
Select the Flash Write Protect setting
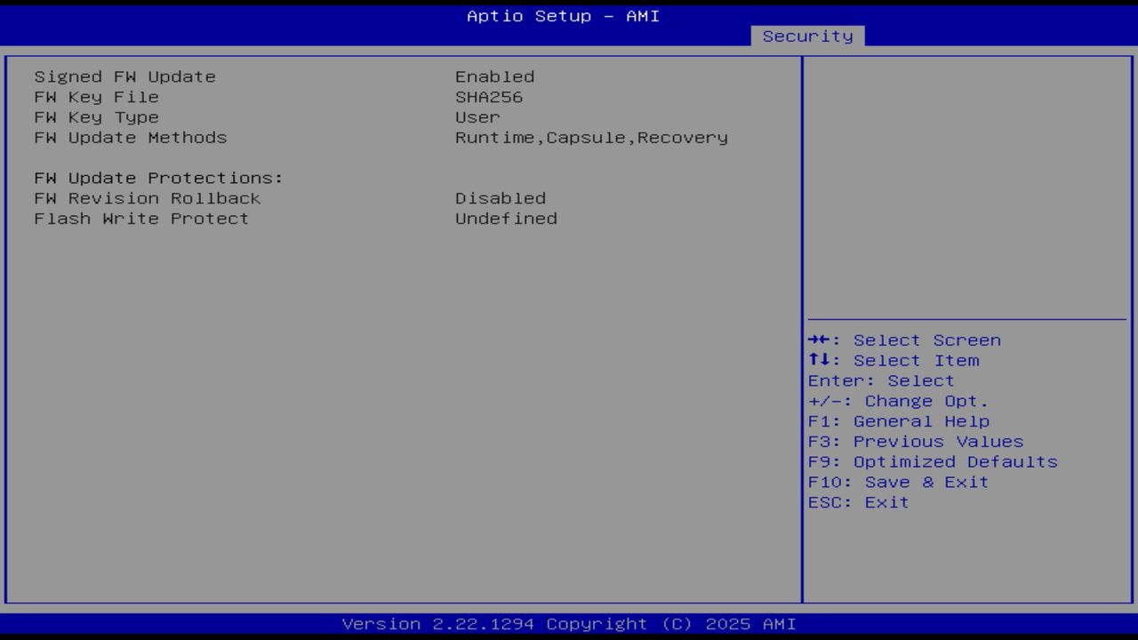click(140, 219)
